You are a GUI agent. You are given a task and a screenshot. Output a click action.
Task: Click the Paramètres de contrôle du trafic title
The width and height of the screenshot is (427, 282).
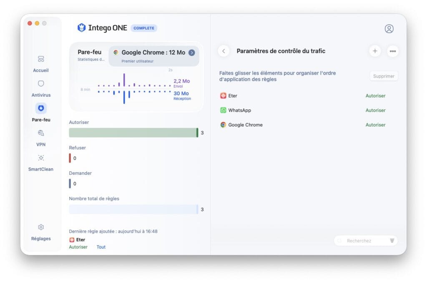281,51
